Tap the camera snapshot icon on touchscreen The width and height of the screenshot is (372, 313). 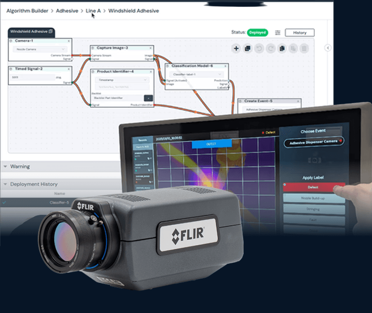(315, 161)
